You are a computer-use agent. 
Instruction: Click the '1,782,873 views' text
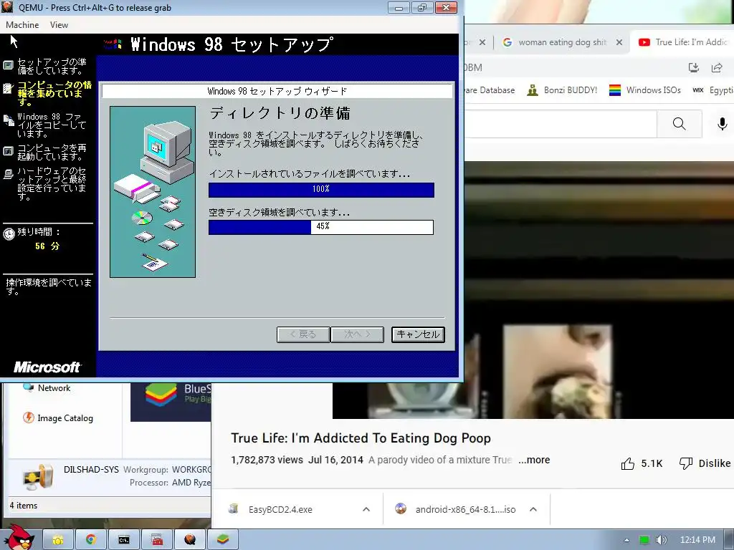[x=267, y=460]
